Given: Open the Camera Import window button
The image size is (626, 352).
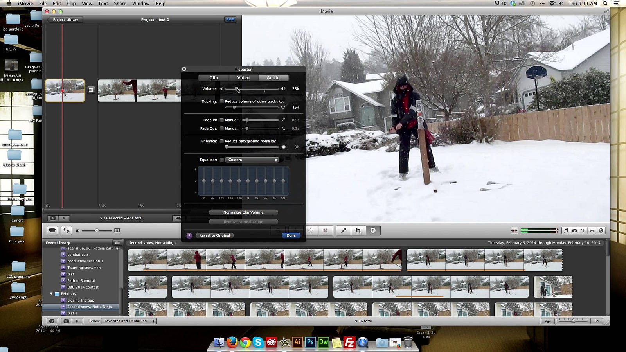Looking at the screenshot, I should pyautogui.click(x=52, y=231).
